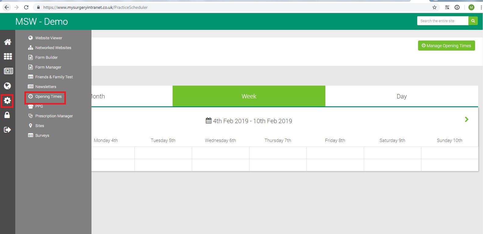Click the globe icon in the sidebar
Viewport: 483px width, 234px height.
click(x=8, y=86)
